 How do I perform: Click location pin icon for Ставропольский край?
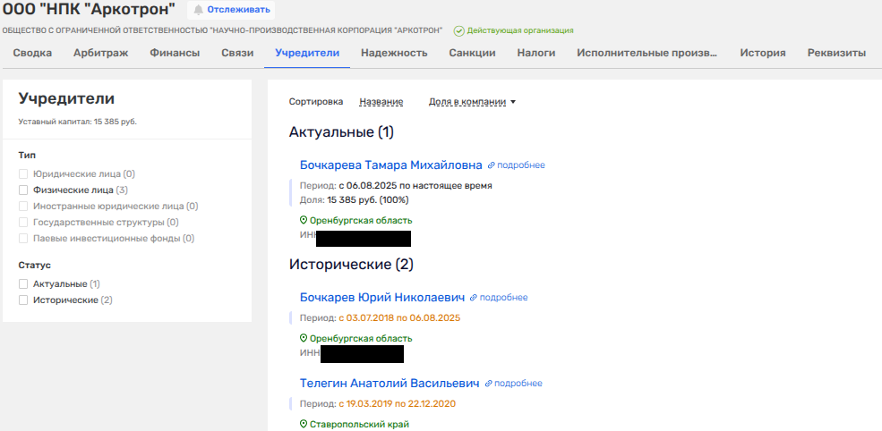click(x=304, y=425)
